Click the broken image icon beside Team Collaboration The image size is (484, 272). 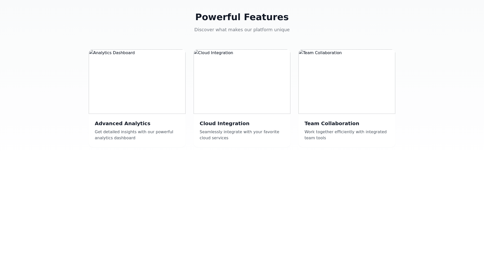coord(301,52)
